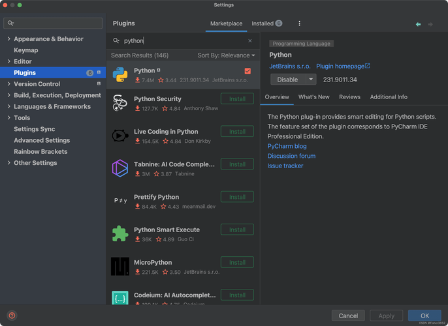Click the Python Smart Execute puzzle icon
Viewport: 448px width, 326px height.
120,233
